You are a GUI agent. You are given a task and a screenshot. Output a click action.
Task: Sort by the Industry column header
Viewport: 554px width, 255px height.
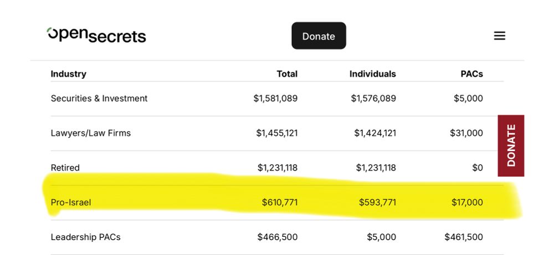click(69, 74)
